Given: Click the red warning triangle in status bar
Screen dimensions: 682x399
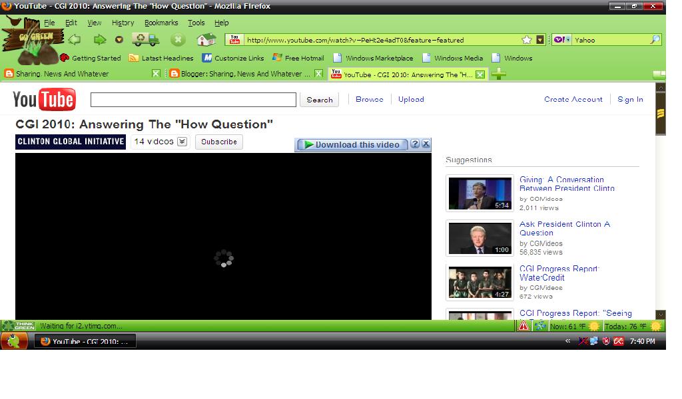Looking at the screenshot, I should (x=523, y=326).
